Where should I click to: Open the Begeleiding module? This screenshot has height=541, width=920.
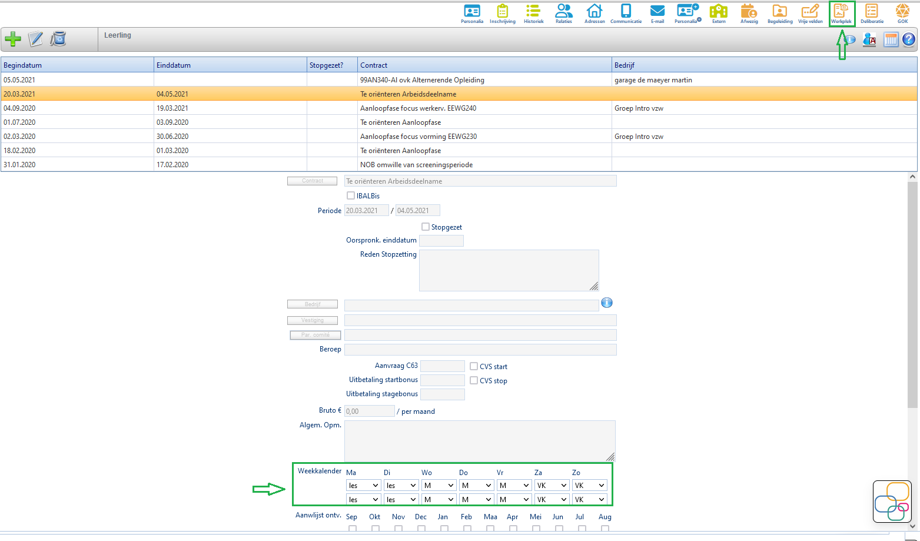780,14
